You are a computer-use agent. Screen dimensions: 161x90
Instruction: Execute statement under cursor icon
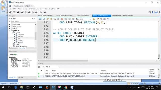click(51, 19)
